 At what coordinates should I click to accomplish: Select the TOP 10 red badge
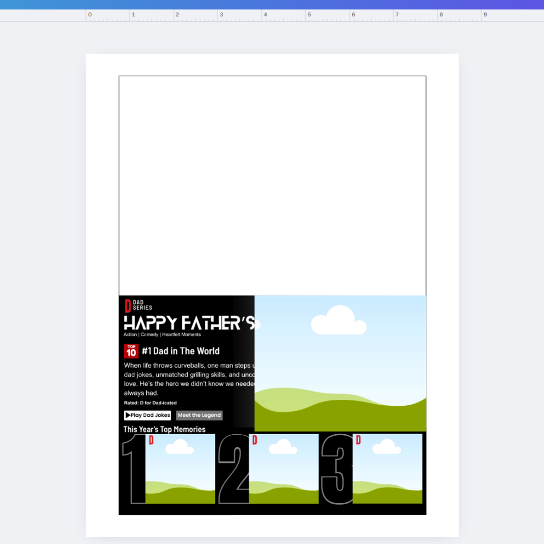[131, 351]
